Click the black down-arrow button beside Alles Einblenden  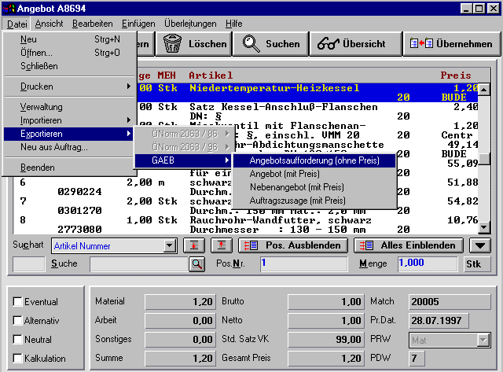click(x=479, y=245)
